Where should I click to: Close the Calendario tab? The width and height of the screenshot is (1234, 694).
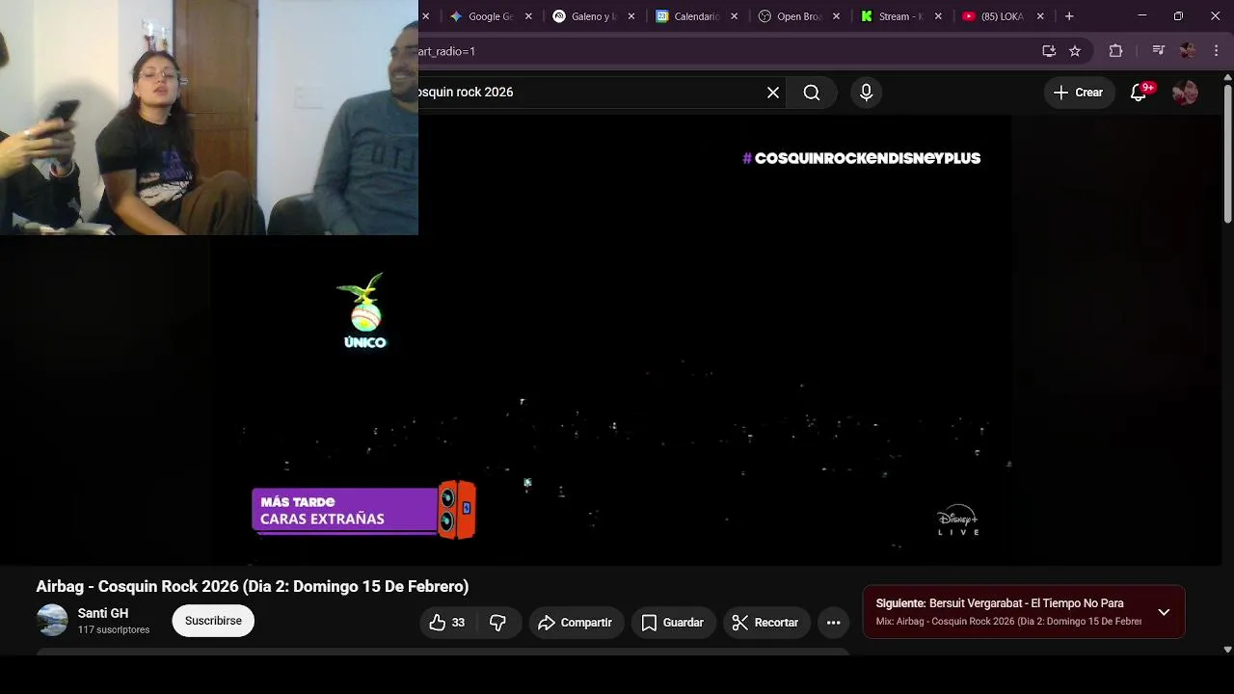pyautogui.click(x=735, y=16)
